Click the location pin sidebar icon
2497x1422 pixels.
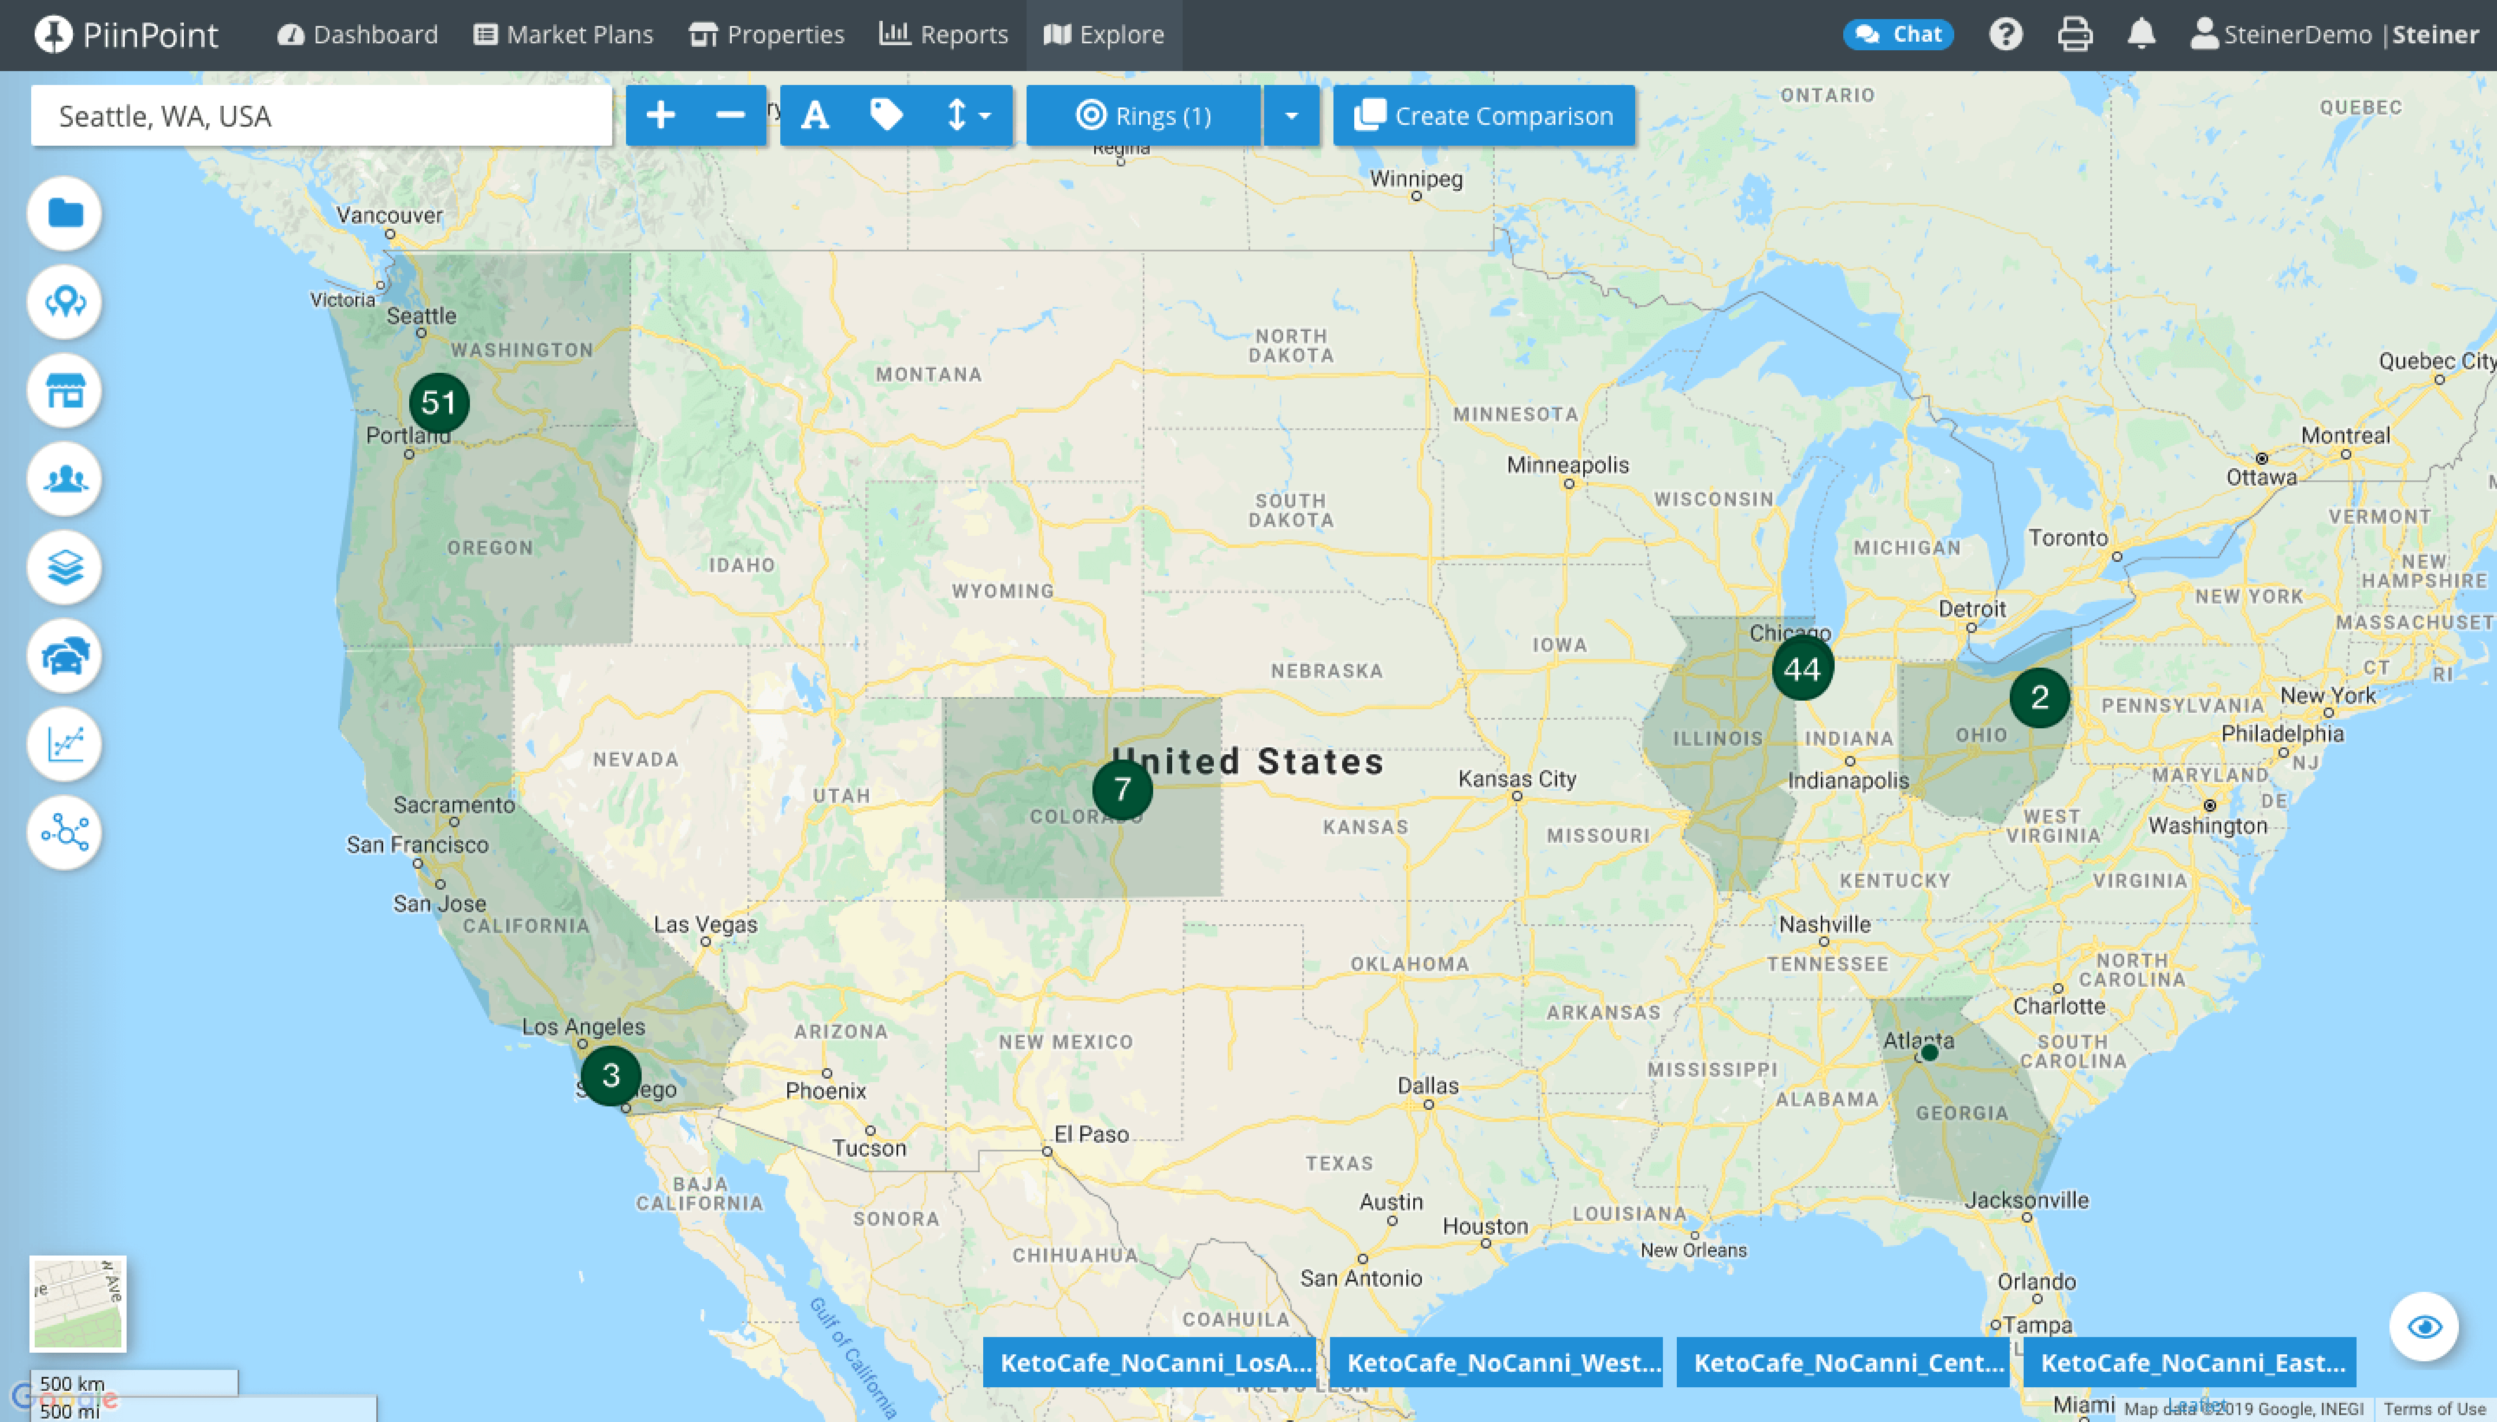[x=65, y=302]
